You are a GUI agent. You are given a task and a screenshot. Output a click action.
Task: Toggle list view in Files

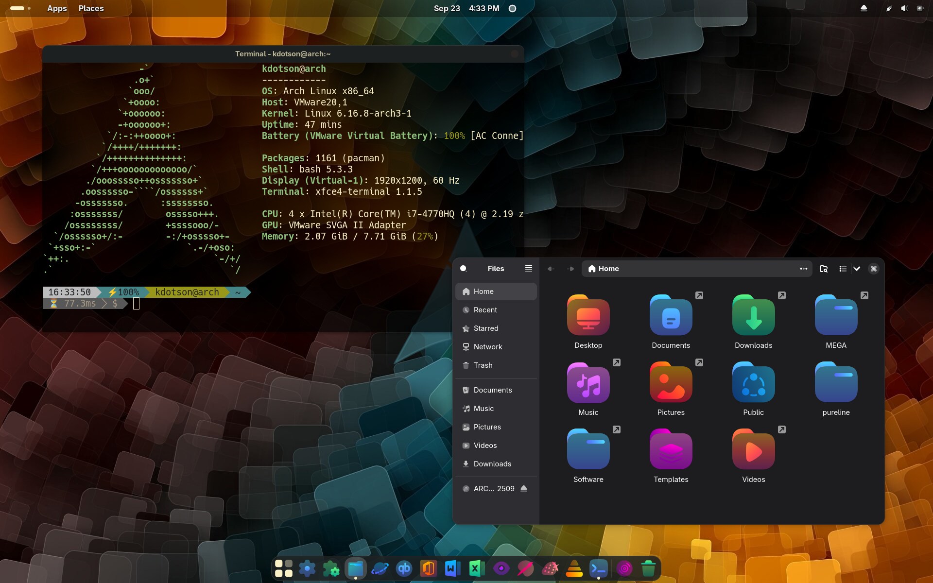(843, 269)
